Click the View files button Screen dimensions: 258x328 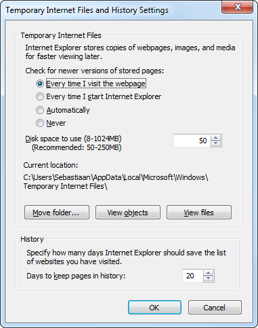(x=199, y=213)
